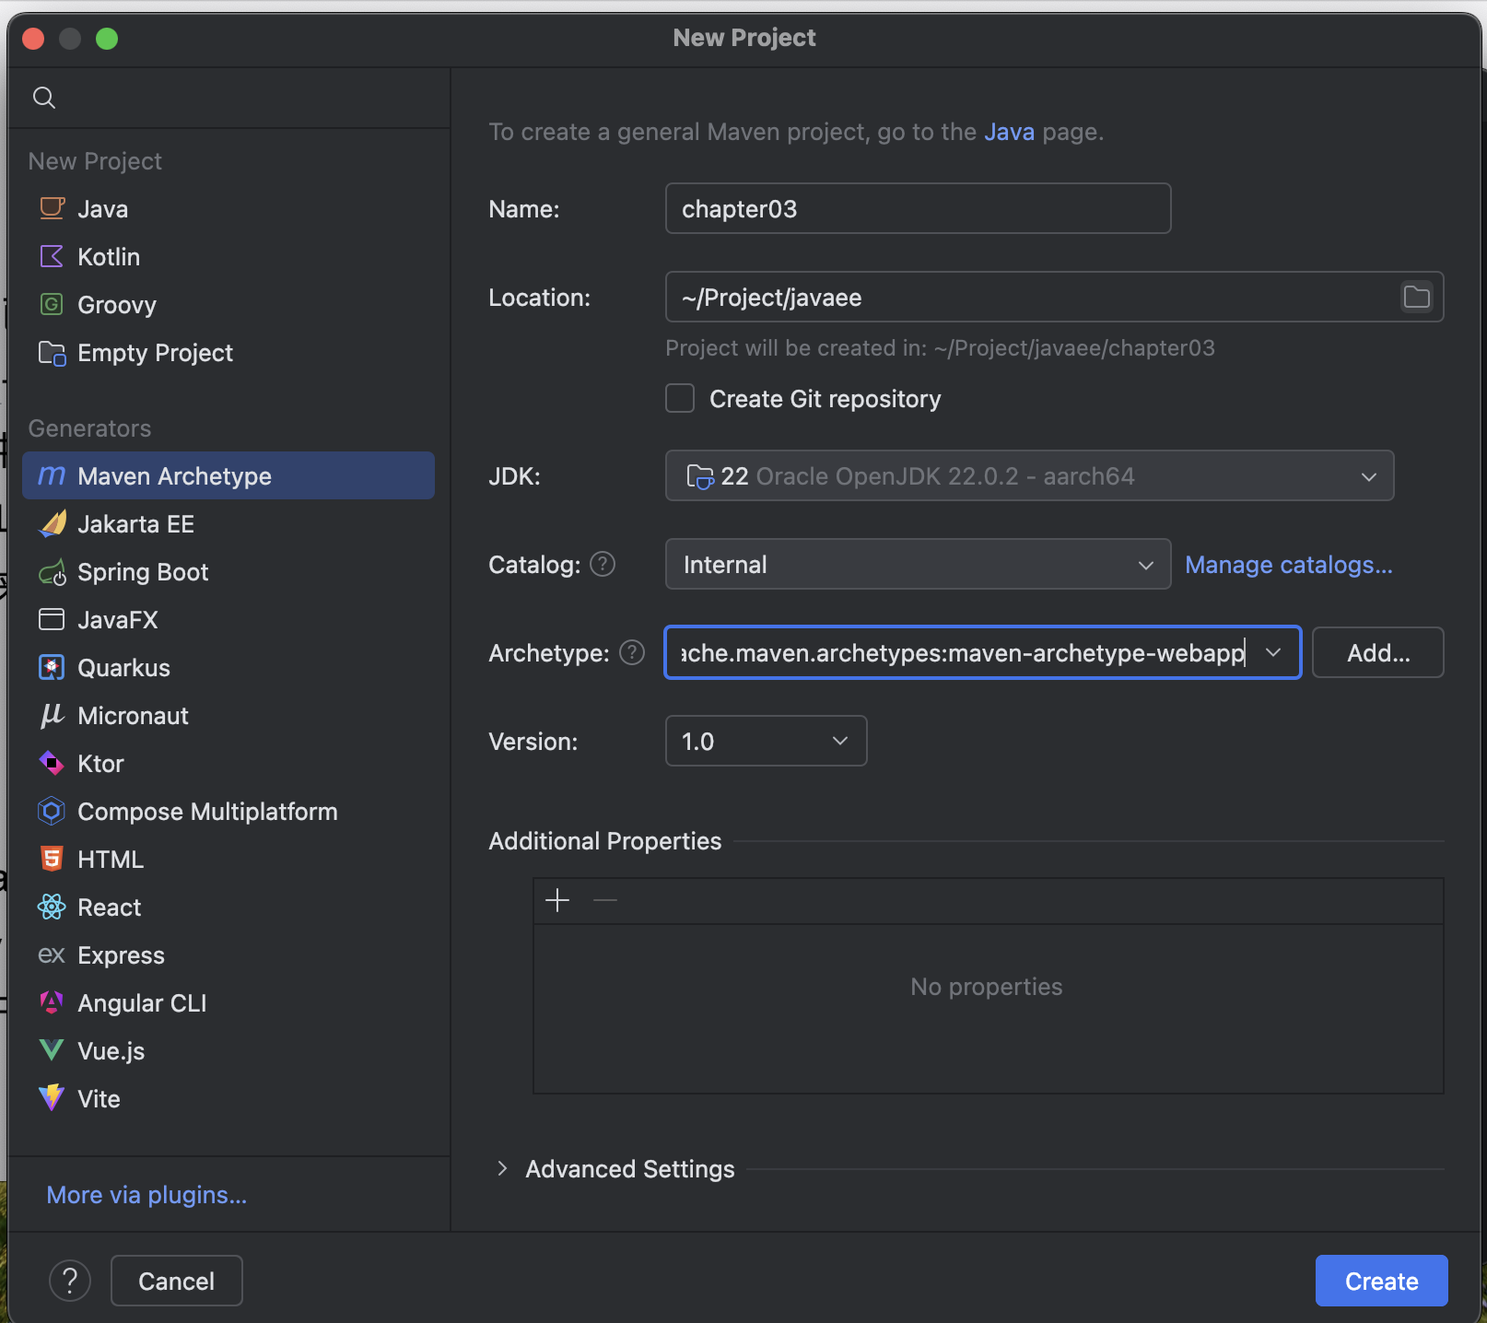Select the Ktor item
The width and height of the screenshot is (1487, 1323).
tap(228, 763)
